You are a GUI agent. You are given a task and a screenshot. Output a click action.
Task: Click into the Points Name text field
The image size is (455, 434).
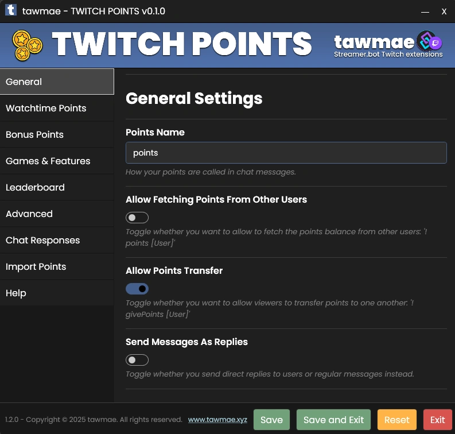click(286, 153)
